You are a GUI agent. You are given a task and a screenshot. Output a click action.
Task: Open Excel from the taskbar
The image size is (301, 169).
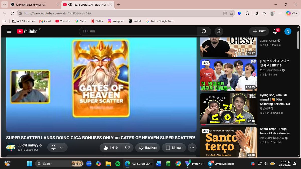click(x=168, y=164)
